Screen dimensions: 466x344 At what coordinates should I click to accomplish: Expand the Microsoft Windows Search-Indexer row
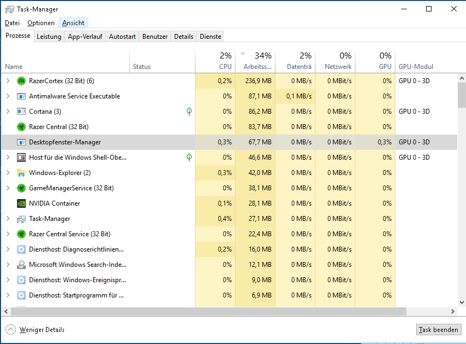point(8,265)
